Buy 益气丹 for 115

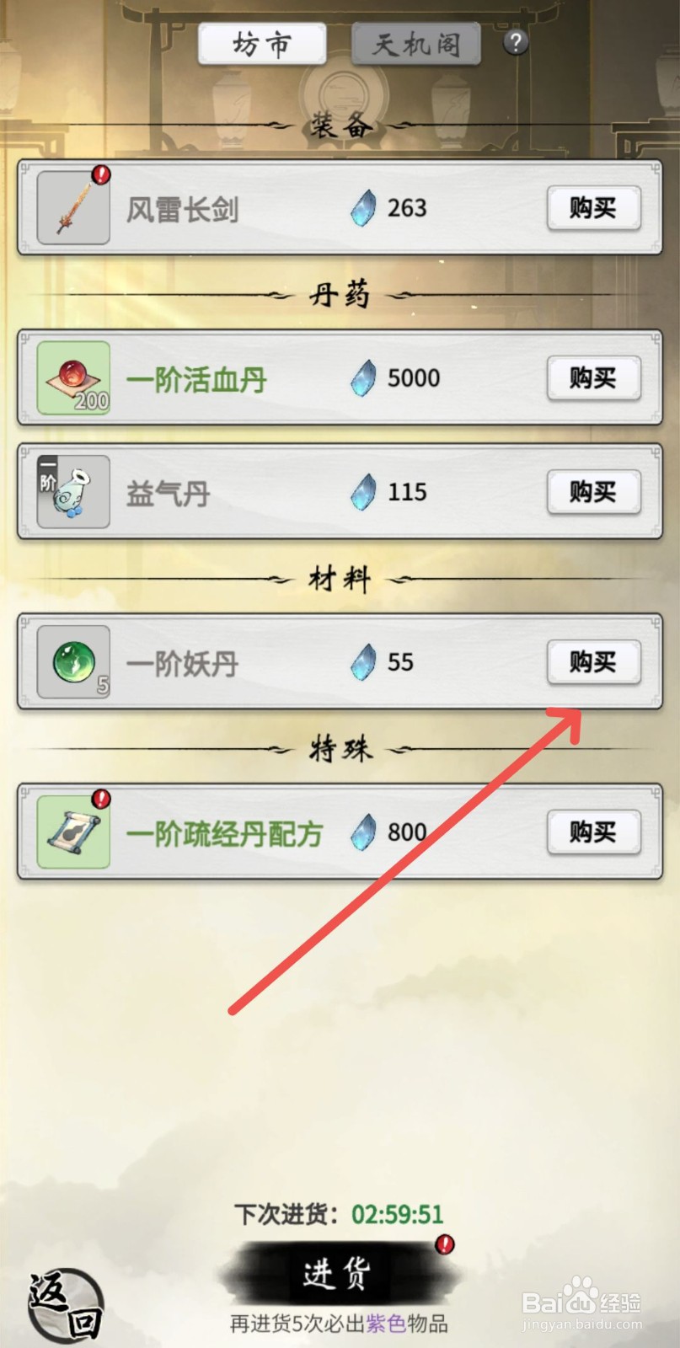click(x=593, y=492)
